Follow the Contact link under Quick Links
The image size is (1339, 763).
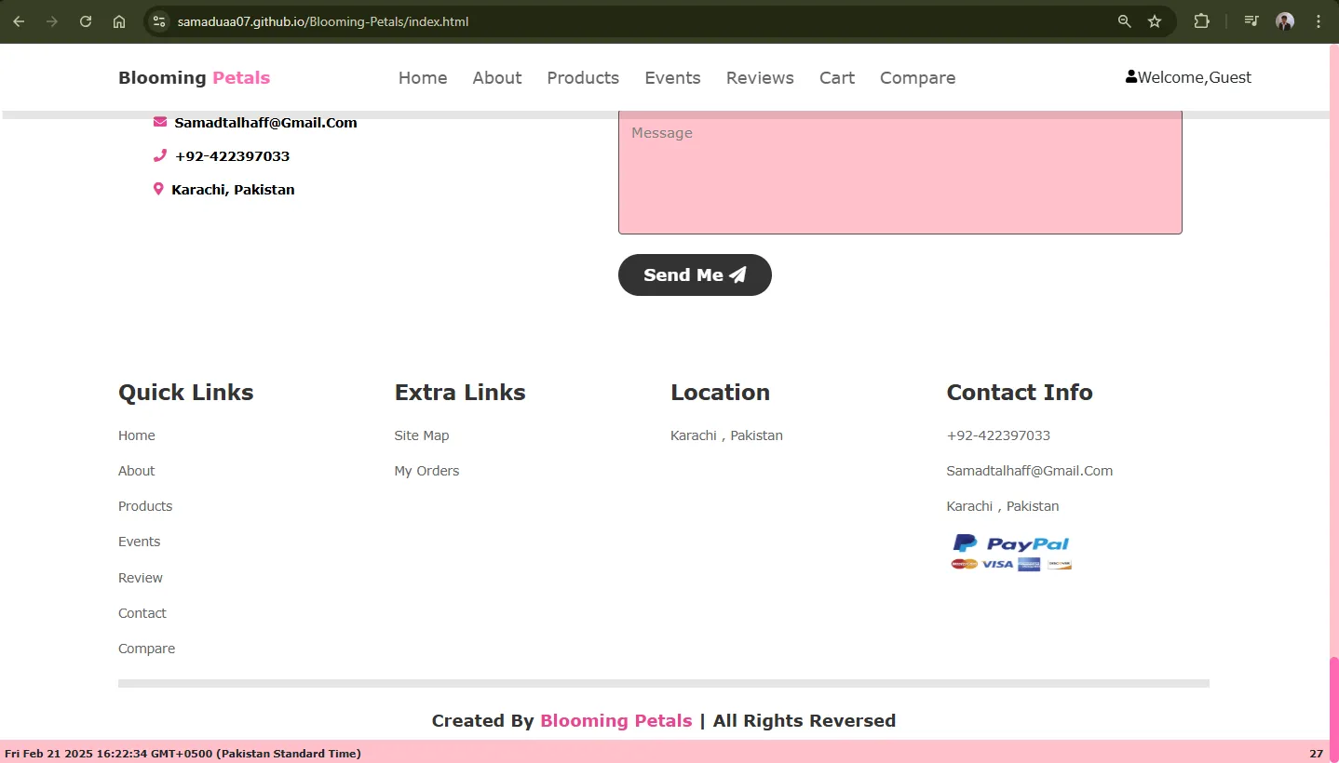pyautogui.click(x=142, y=613)
